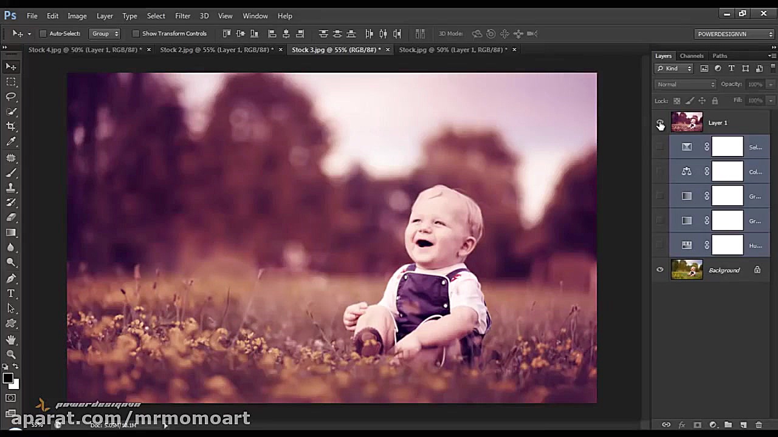This screenshot has width=778, height=437.
Task: Open the foreground color swatch
Action: pos(8,378)
